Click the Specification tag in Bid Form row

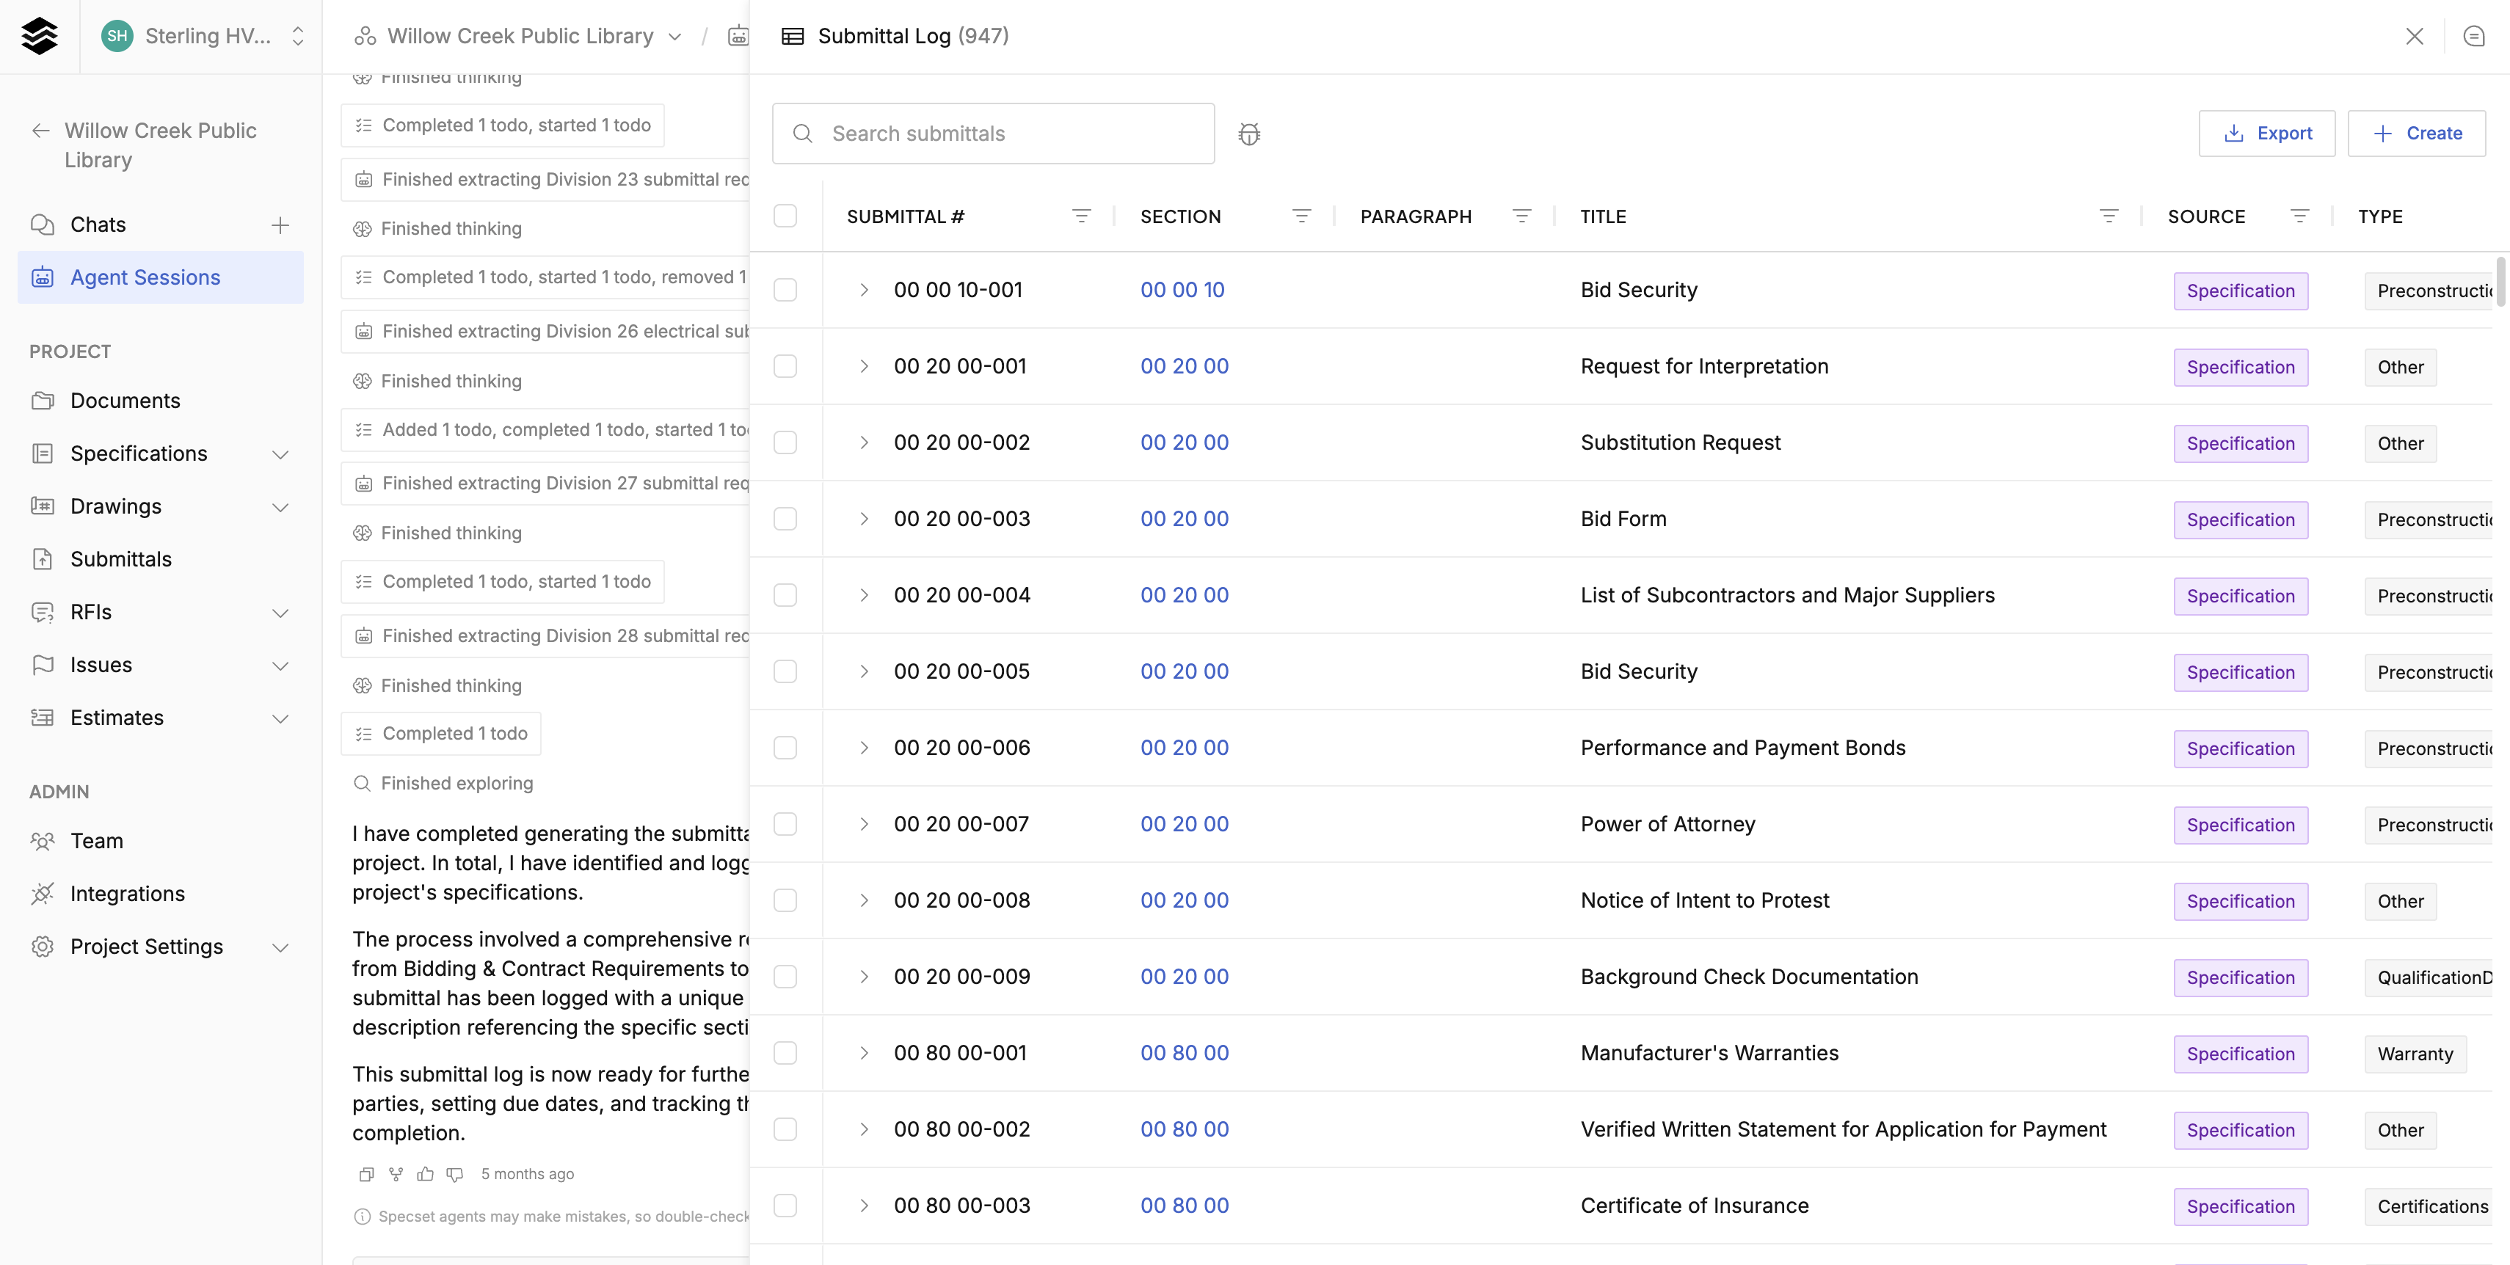tap(2240, 520)
